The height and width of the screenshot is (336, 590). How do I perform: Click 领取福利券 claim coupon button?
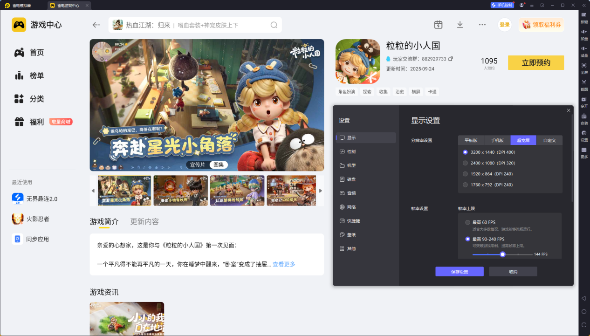pos(542,25)
